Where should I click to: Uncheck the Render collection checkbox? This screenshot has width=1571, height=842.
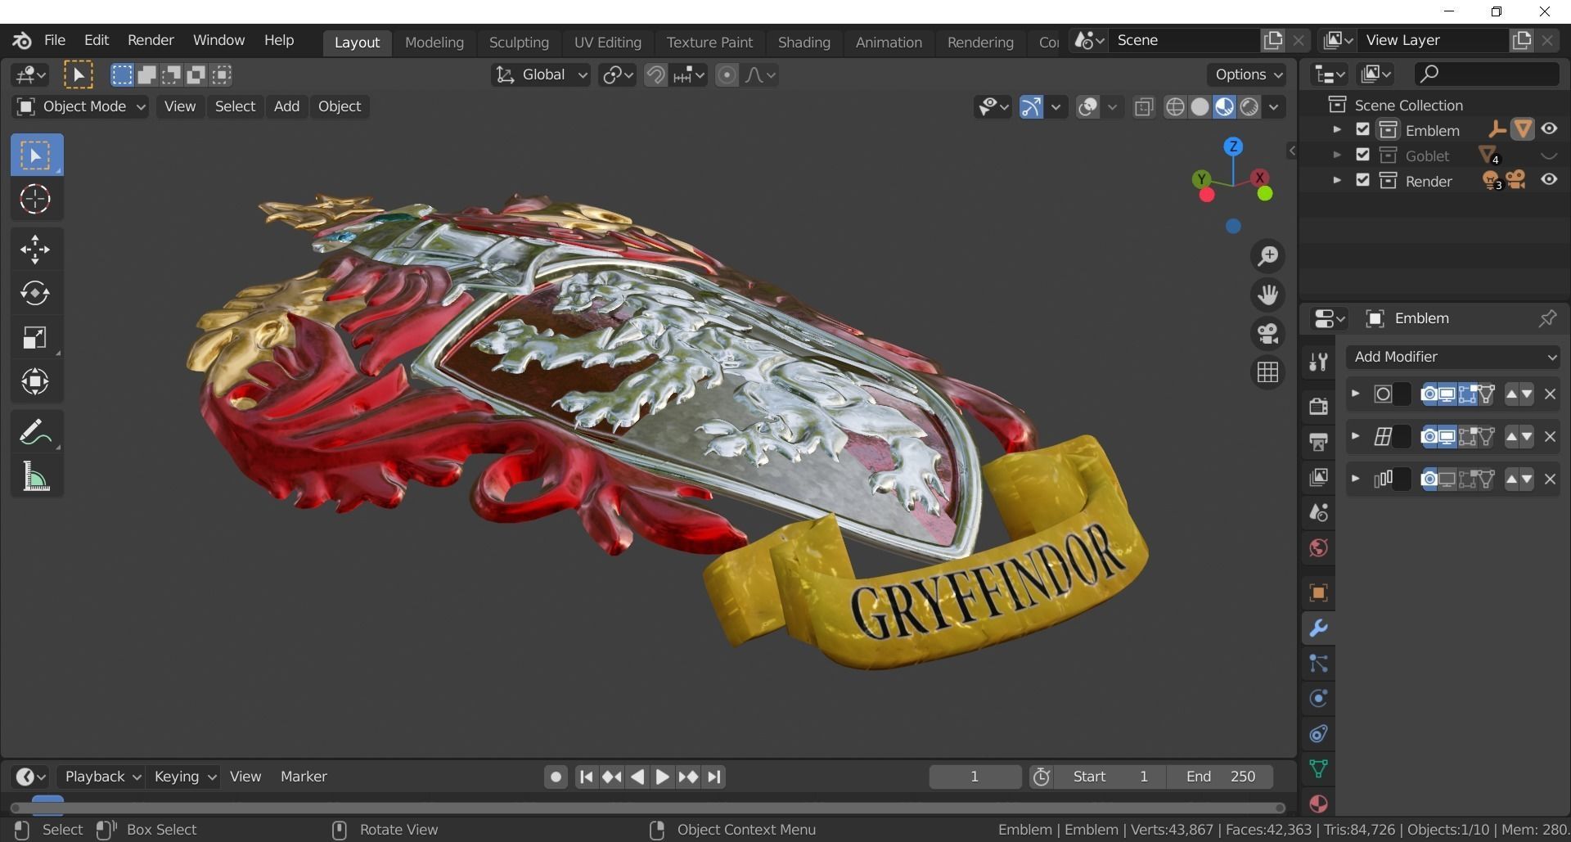(x=1362, y=180)
